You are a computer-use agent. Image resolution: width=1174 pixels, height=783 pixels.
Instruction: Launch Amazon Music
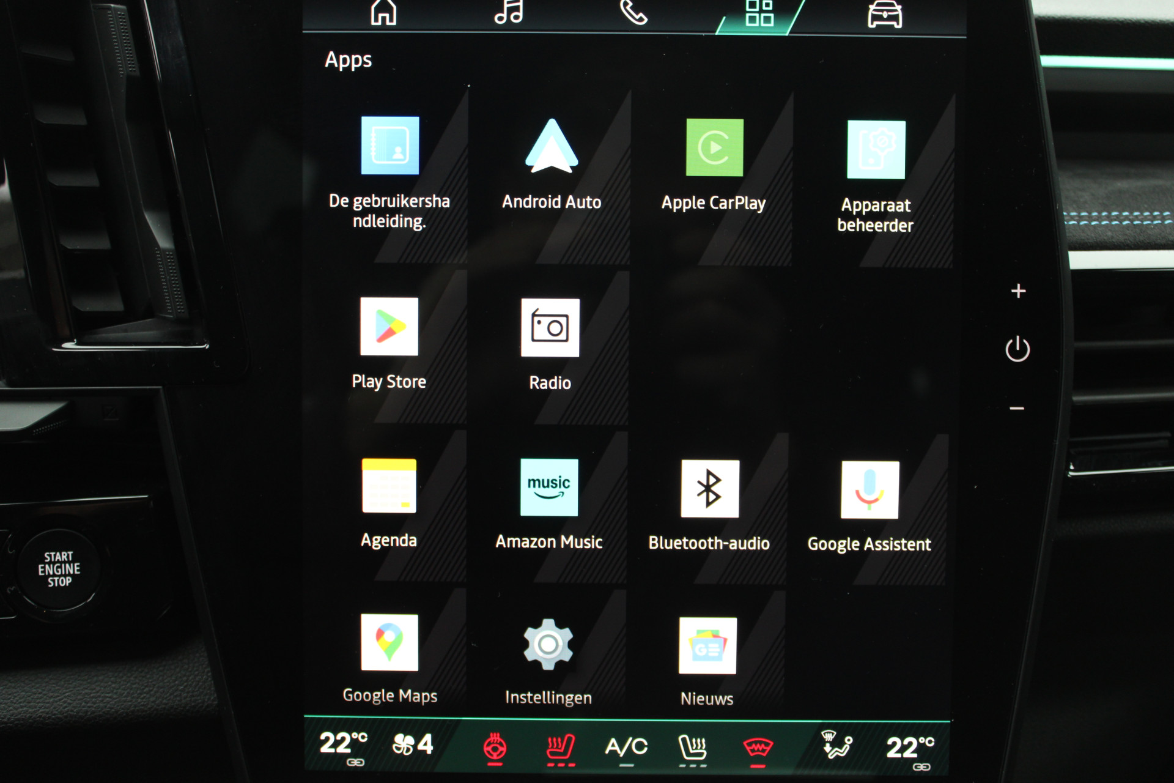tap(548, 488)
